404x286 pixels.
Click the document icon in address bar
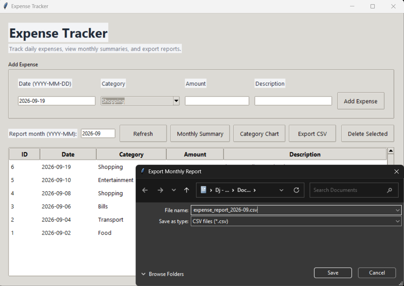point(203,190)
